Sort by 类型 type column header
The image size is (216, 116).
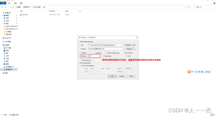click(67, 11)
